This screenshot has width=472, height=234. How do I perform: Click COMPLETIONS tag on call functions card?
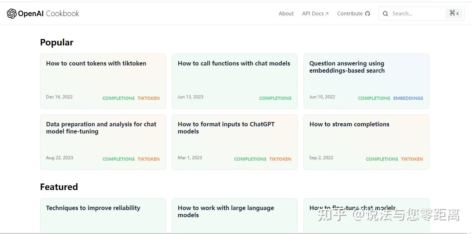pos(275,98)
